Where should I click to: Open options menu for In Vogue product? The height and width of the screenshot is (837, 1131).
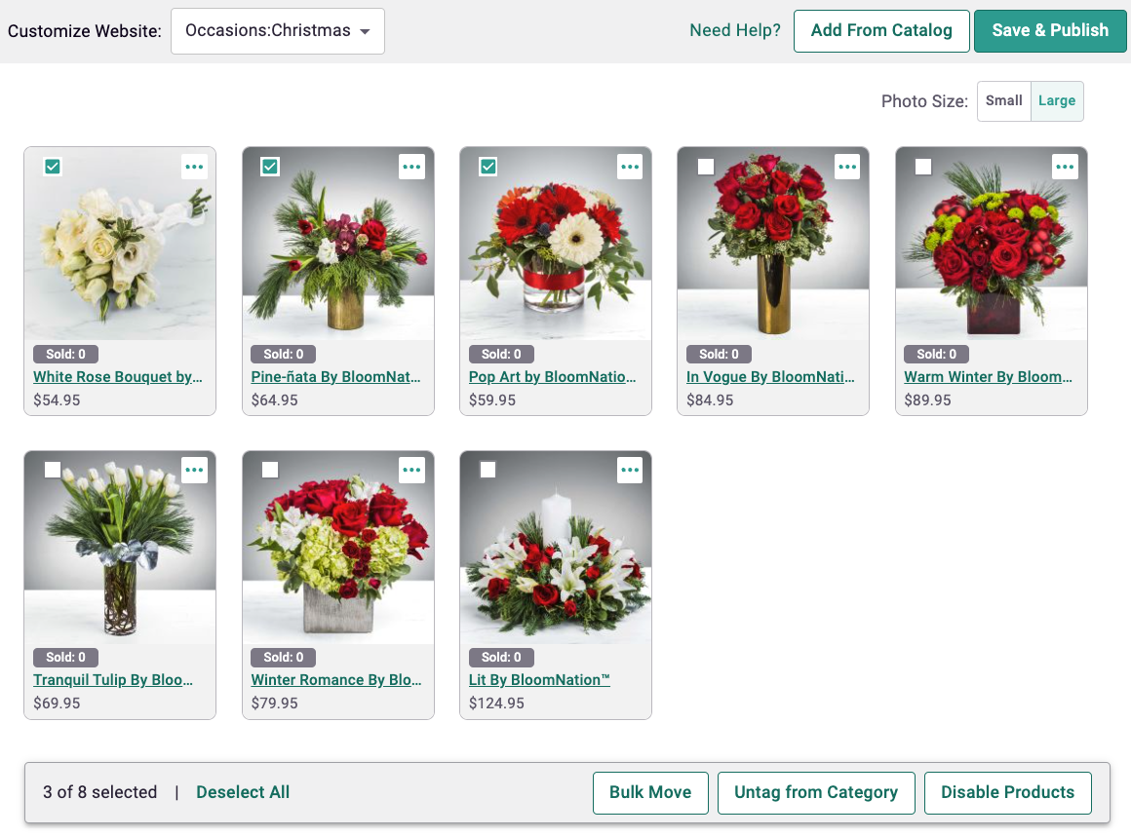[x=847, y=167]
